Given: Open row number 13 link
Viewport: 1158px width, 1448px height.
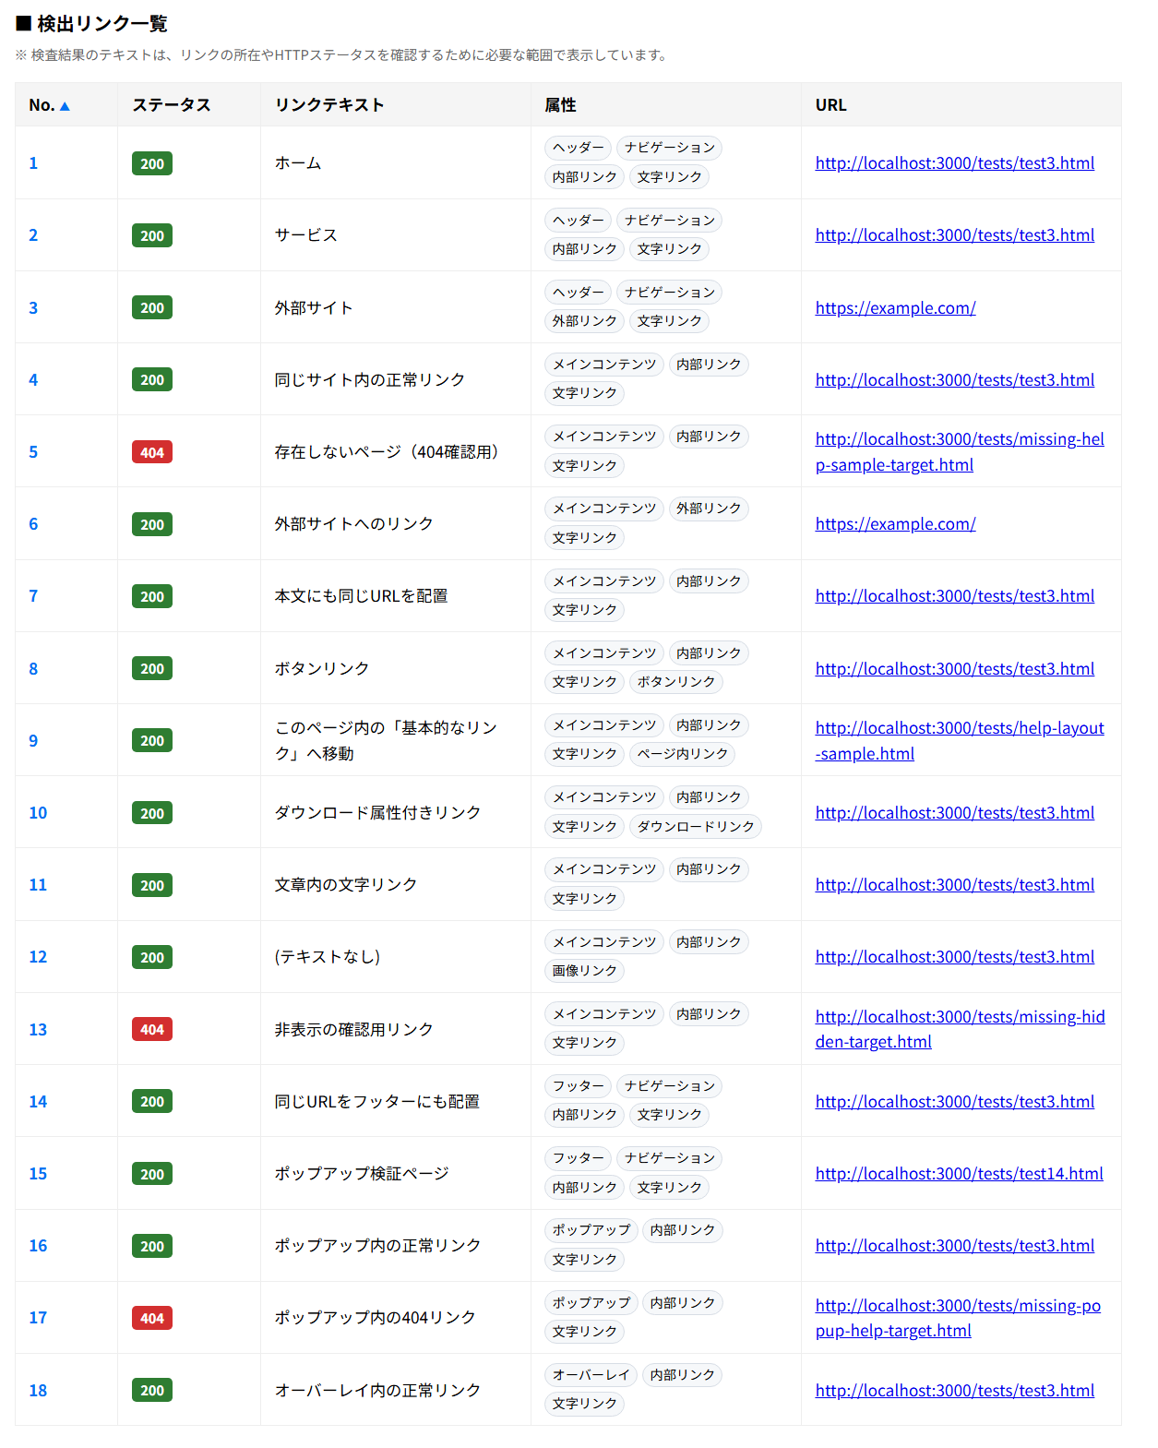Looking at the screenshot, I should tap(38, 1030).
